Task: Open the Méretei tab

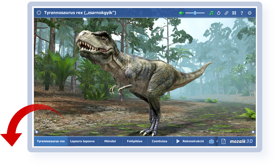Action: (x=110, y=141)
